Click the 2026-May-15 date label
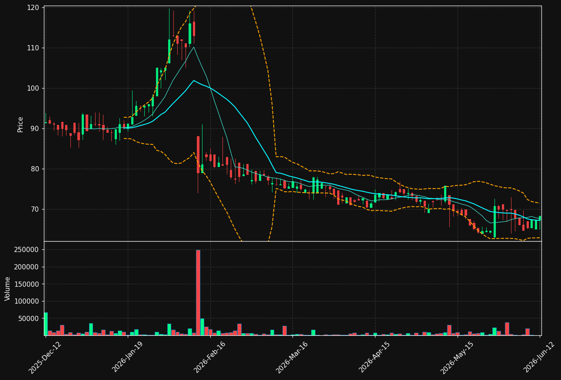Screen dimensions: 561x380 (x=457, y=357)
